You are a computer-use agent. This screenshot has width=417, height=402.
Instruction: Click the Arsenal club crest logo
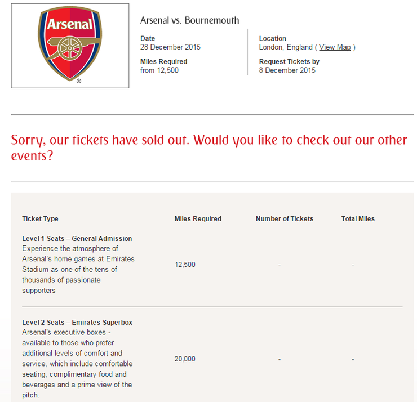point(70,46)
